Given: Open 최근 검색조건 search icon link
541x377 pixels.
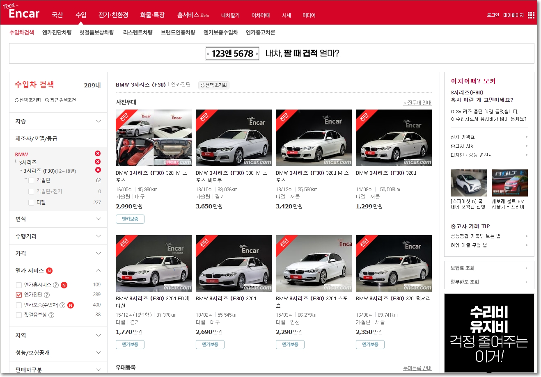Looking at the screenshot, I should pyautogui.click(x=60, y=100).
